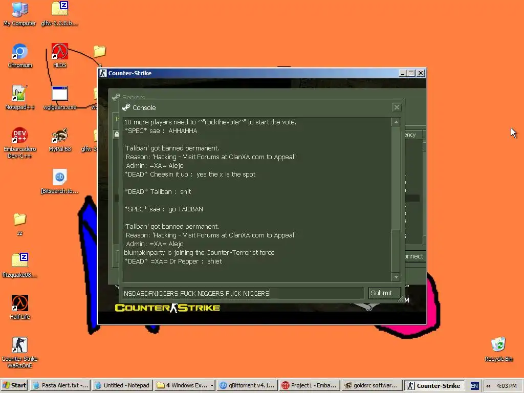Switch to Project1 - Embarcadero taskbar button
The width and height of the screenshot is (524, 393).
coord(310,385)
